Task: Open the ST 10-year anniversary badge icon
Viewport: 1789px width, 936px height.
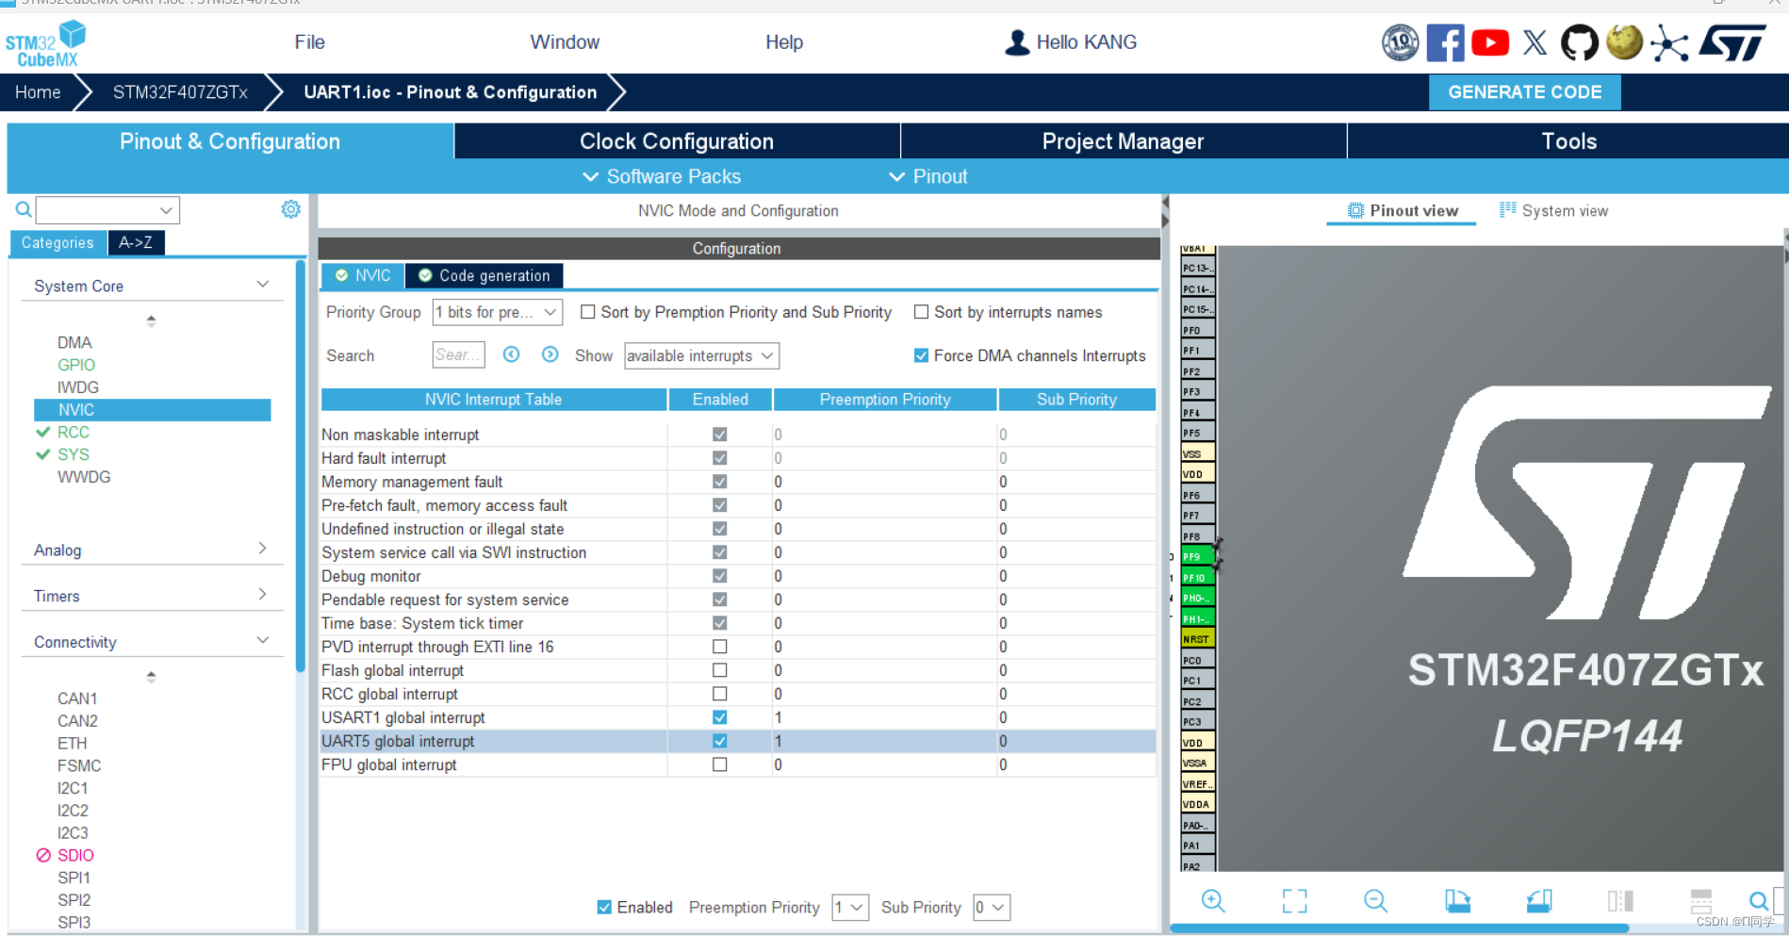Action: [1401, 42]
